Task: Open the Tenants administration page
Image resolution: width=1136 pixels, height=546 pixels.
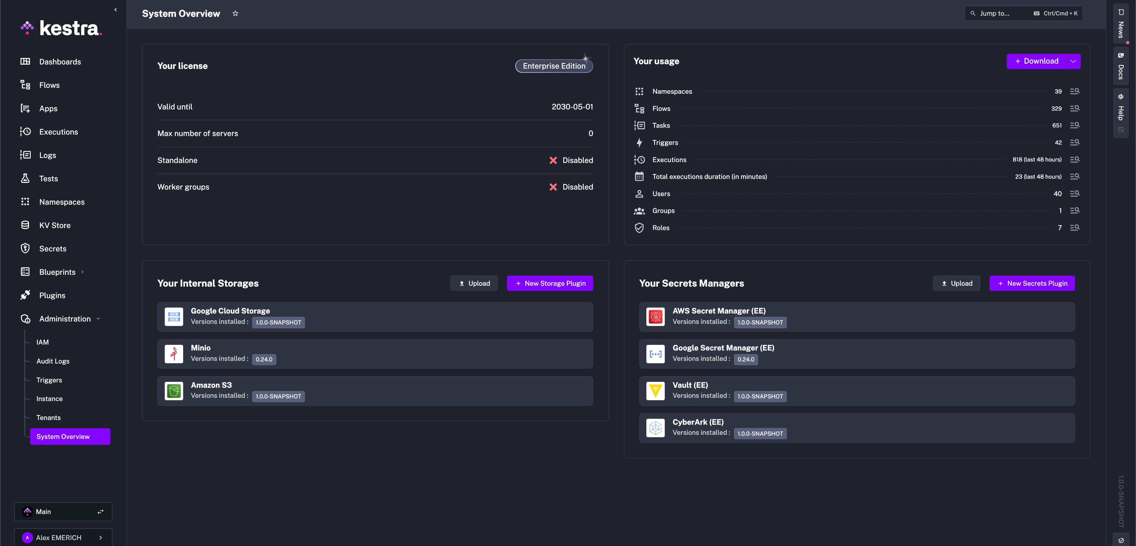Action: [49, 417]
